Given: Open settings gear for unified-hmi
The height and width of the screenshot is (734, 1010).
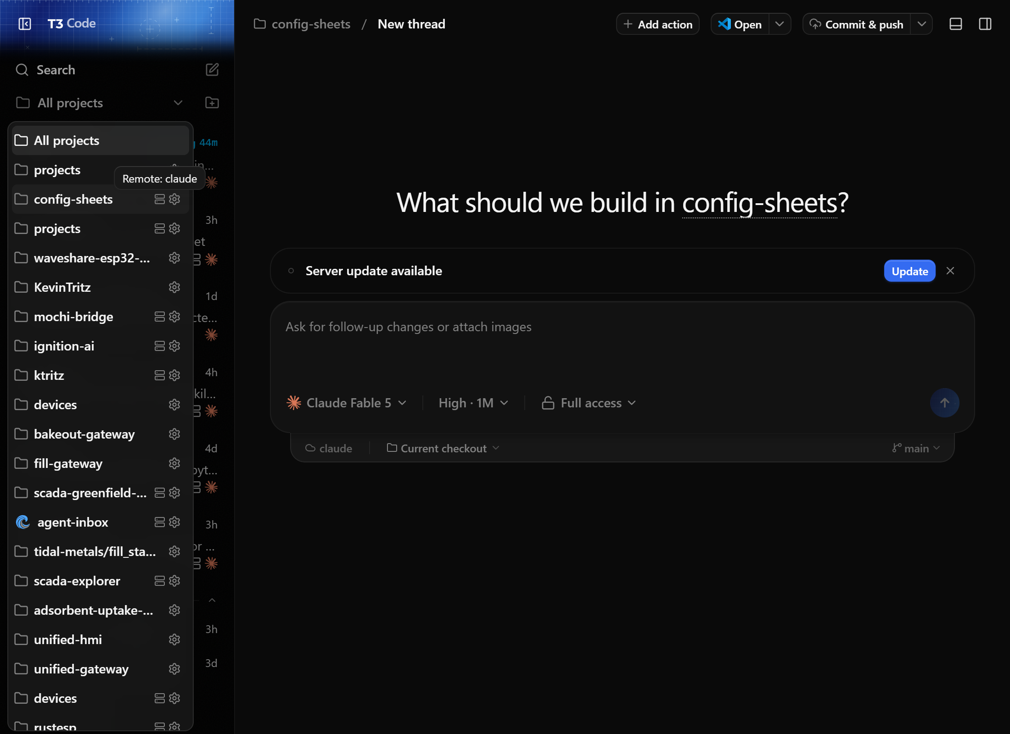Looking at the screenshot, I should click(174, 639).
